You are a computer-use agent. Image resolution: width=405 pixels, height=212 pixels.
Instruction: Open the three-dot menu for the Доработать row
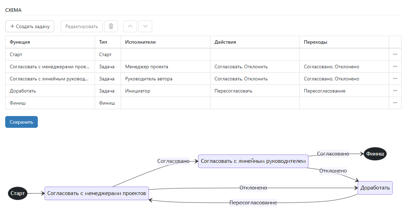395,91
